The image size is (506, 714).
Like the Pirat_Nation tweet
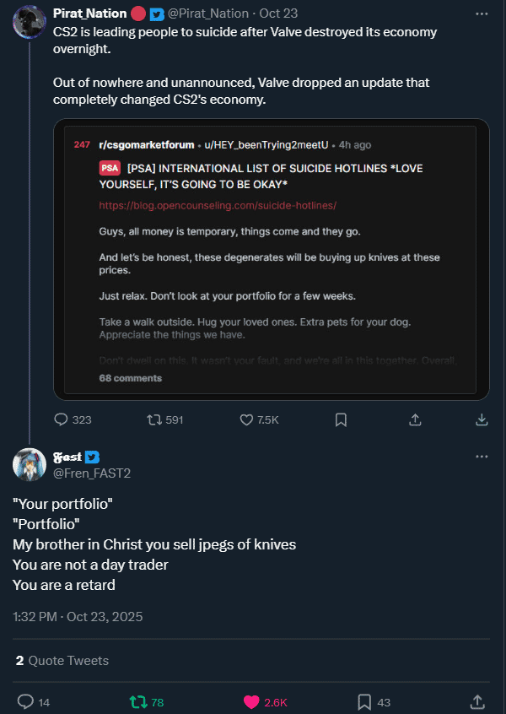(248, 419)
